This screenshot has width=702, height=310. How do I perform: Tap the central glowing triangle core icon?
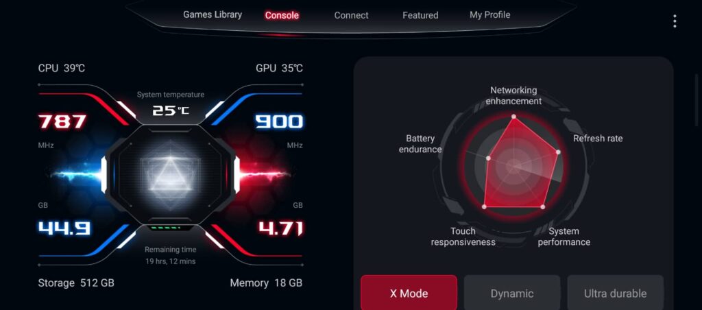pos(170,176)
